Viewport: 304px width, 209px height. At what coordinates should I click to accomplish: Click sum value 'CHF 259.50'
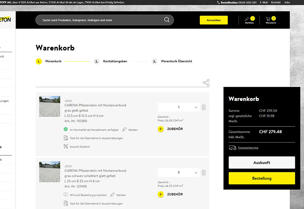coord(268,111)
